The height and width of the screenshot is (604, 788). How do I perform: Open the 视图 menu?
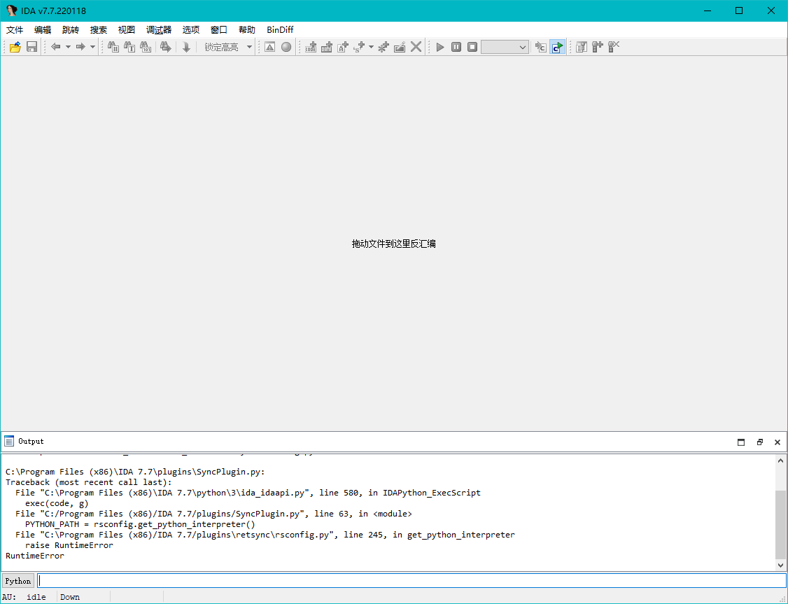[127, 29]
